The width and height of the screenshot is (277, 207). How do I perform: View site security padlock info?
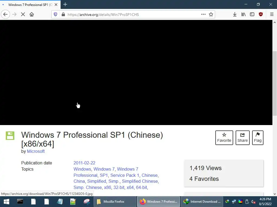coord(63,15)
